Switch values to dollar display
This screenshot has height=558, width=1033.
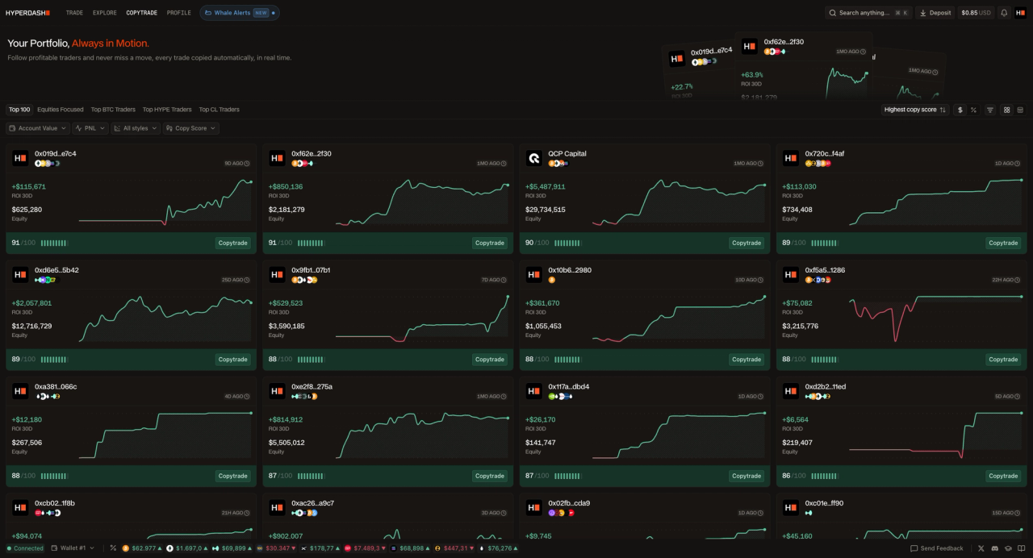(x=960, y=110)
